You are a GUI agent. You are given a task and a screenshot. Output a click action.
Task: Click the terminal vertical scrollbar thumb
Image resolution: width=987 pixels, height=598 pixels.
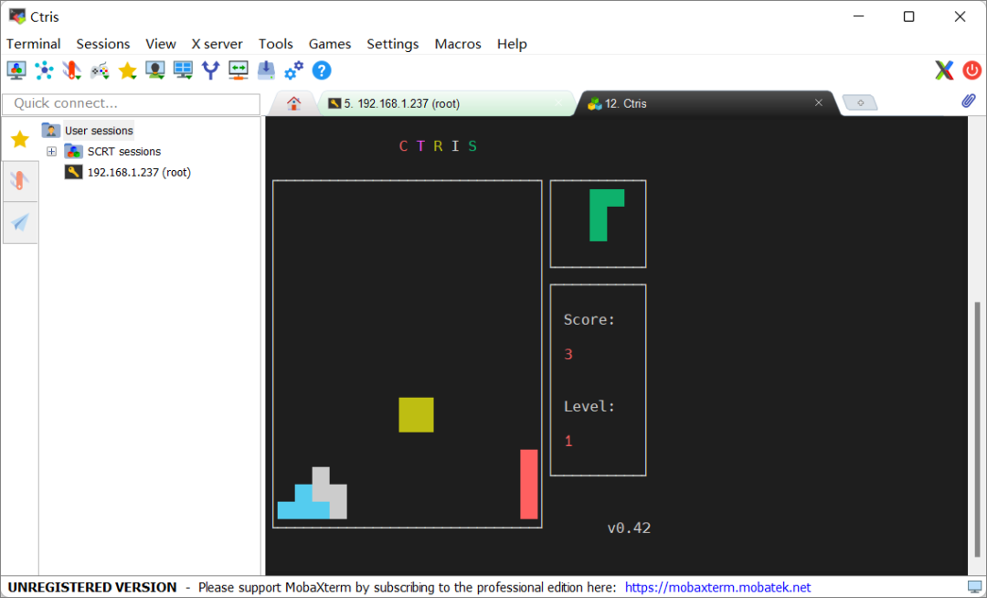point(977,430)
